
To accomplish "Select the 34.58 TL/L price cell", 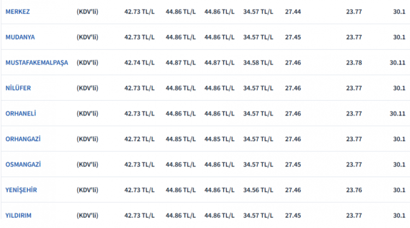I will coord(259,62).
